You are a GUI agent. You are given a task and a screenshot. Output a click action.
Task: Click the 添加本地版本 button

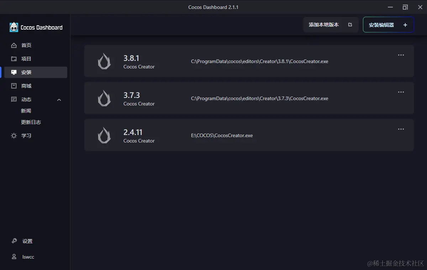tap(331, 25)
